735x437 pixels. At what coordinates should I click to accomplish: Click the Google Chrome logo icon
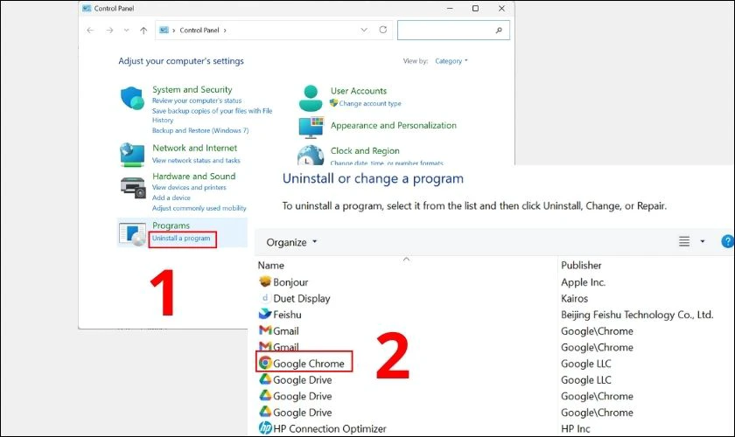pyautogui.click(x=265, y=363)
